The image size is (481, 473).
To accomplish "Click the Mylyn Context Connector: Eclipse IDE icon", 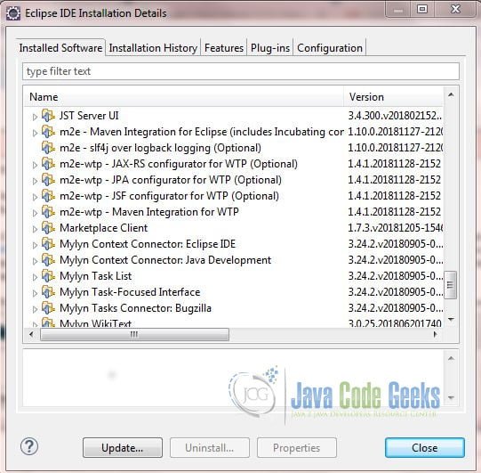I will click(x=48, y=244).
